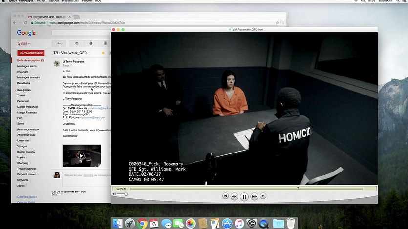Delete the email with trash icon
This screenshot has width=408, height=229.
[x=105, y=43]
